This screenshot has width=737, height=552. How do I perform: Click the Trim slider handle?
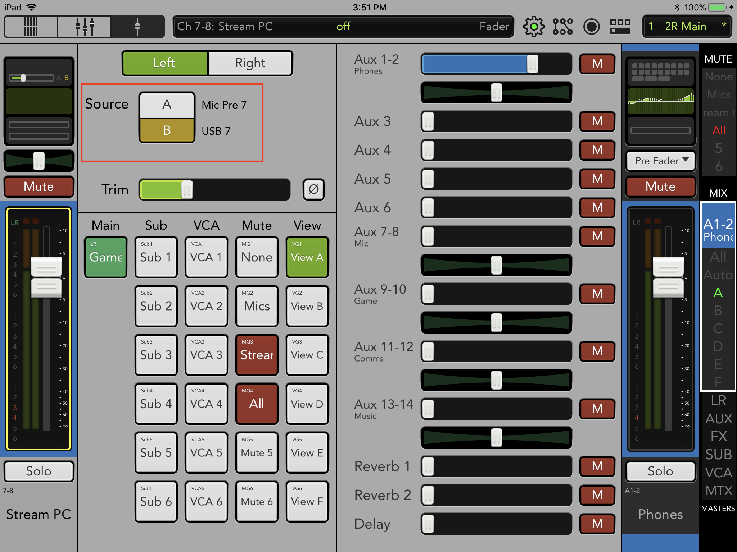(x=187, y=189)
